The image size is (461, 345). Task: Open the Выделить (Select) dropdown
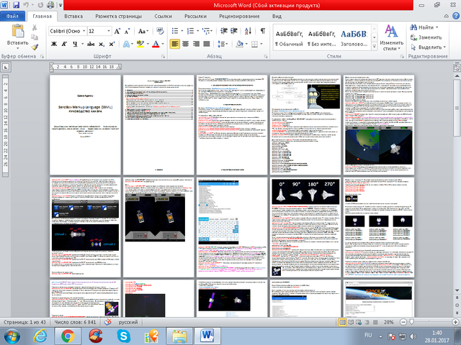428,47
